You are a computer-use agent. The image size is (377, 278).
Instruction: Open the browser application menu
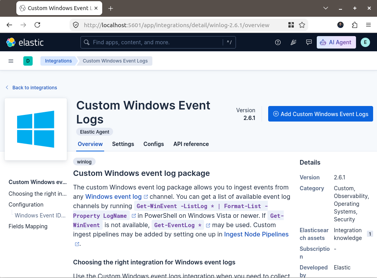point(368,25)
